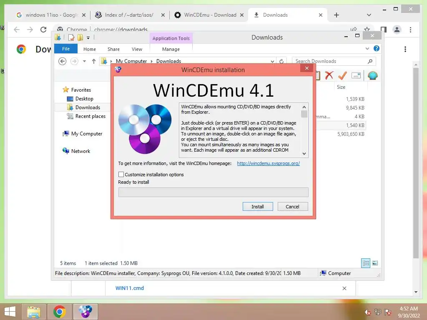The image size is (427, 320).
Task: Close the WinCDEmu installation dialog
Action: pyautogui.click(x=307, y=68)
